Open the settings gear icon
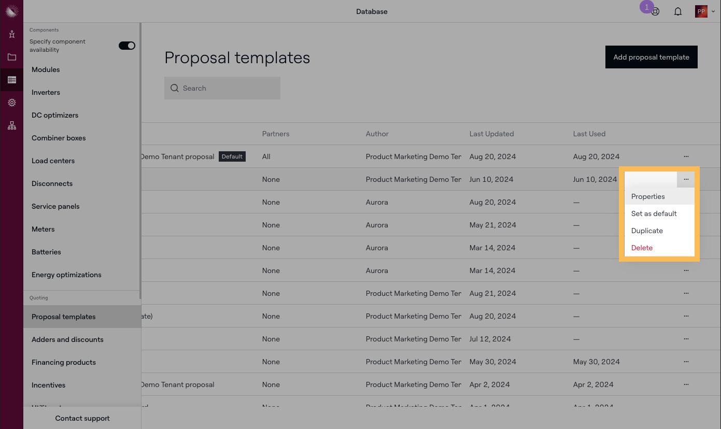721x429 pixels. (11, 103)
